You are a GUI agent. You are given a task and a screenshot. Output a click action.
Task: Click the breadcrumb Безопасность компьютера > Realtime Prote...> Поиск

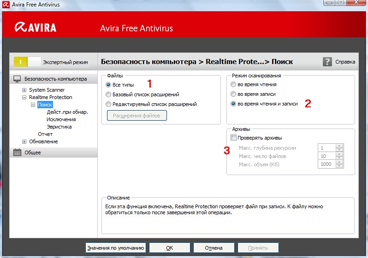(197, 62)
